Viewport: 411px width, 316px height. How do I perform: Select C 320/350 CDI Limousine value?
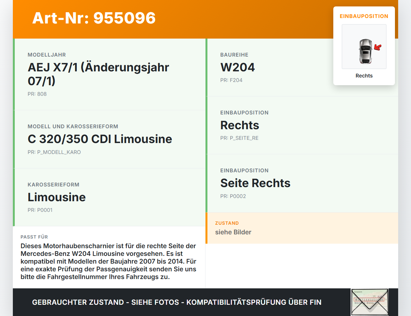[x=100, y=139]
